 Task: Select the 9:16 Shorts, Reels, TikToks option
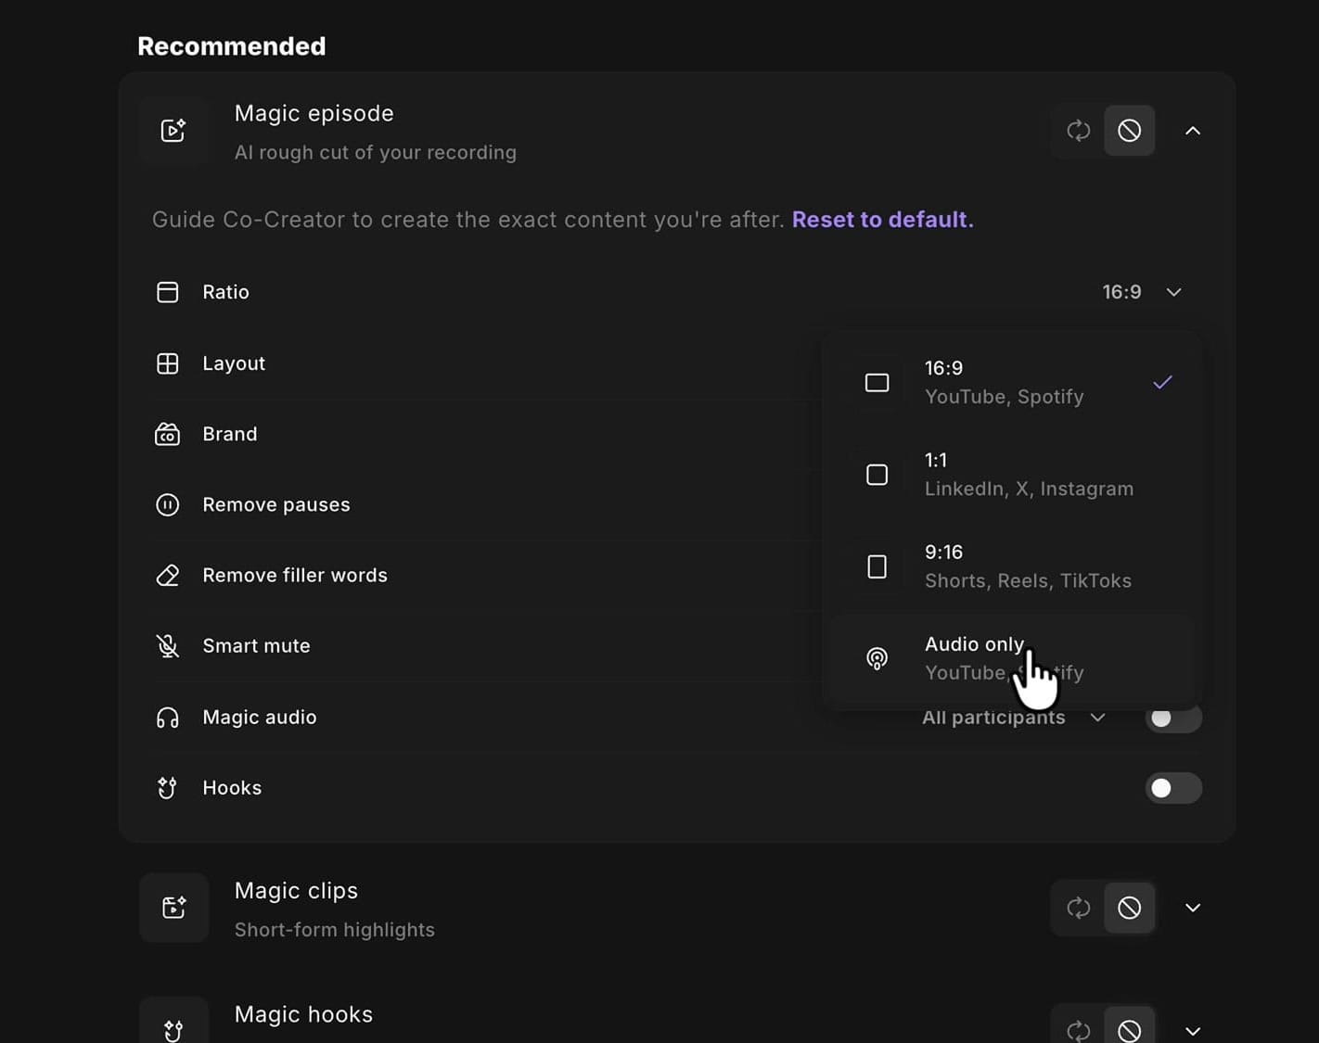1012,566
